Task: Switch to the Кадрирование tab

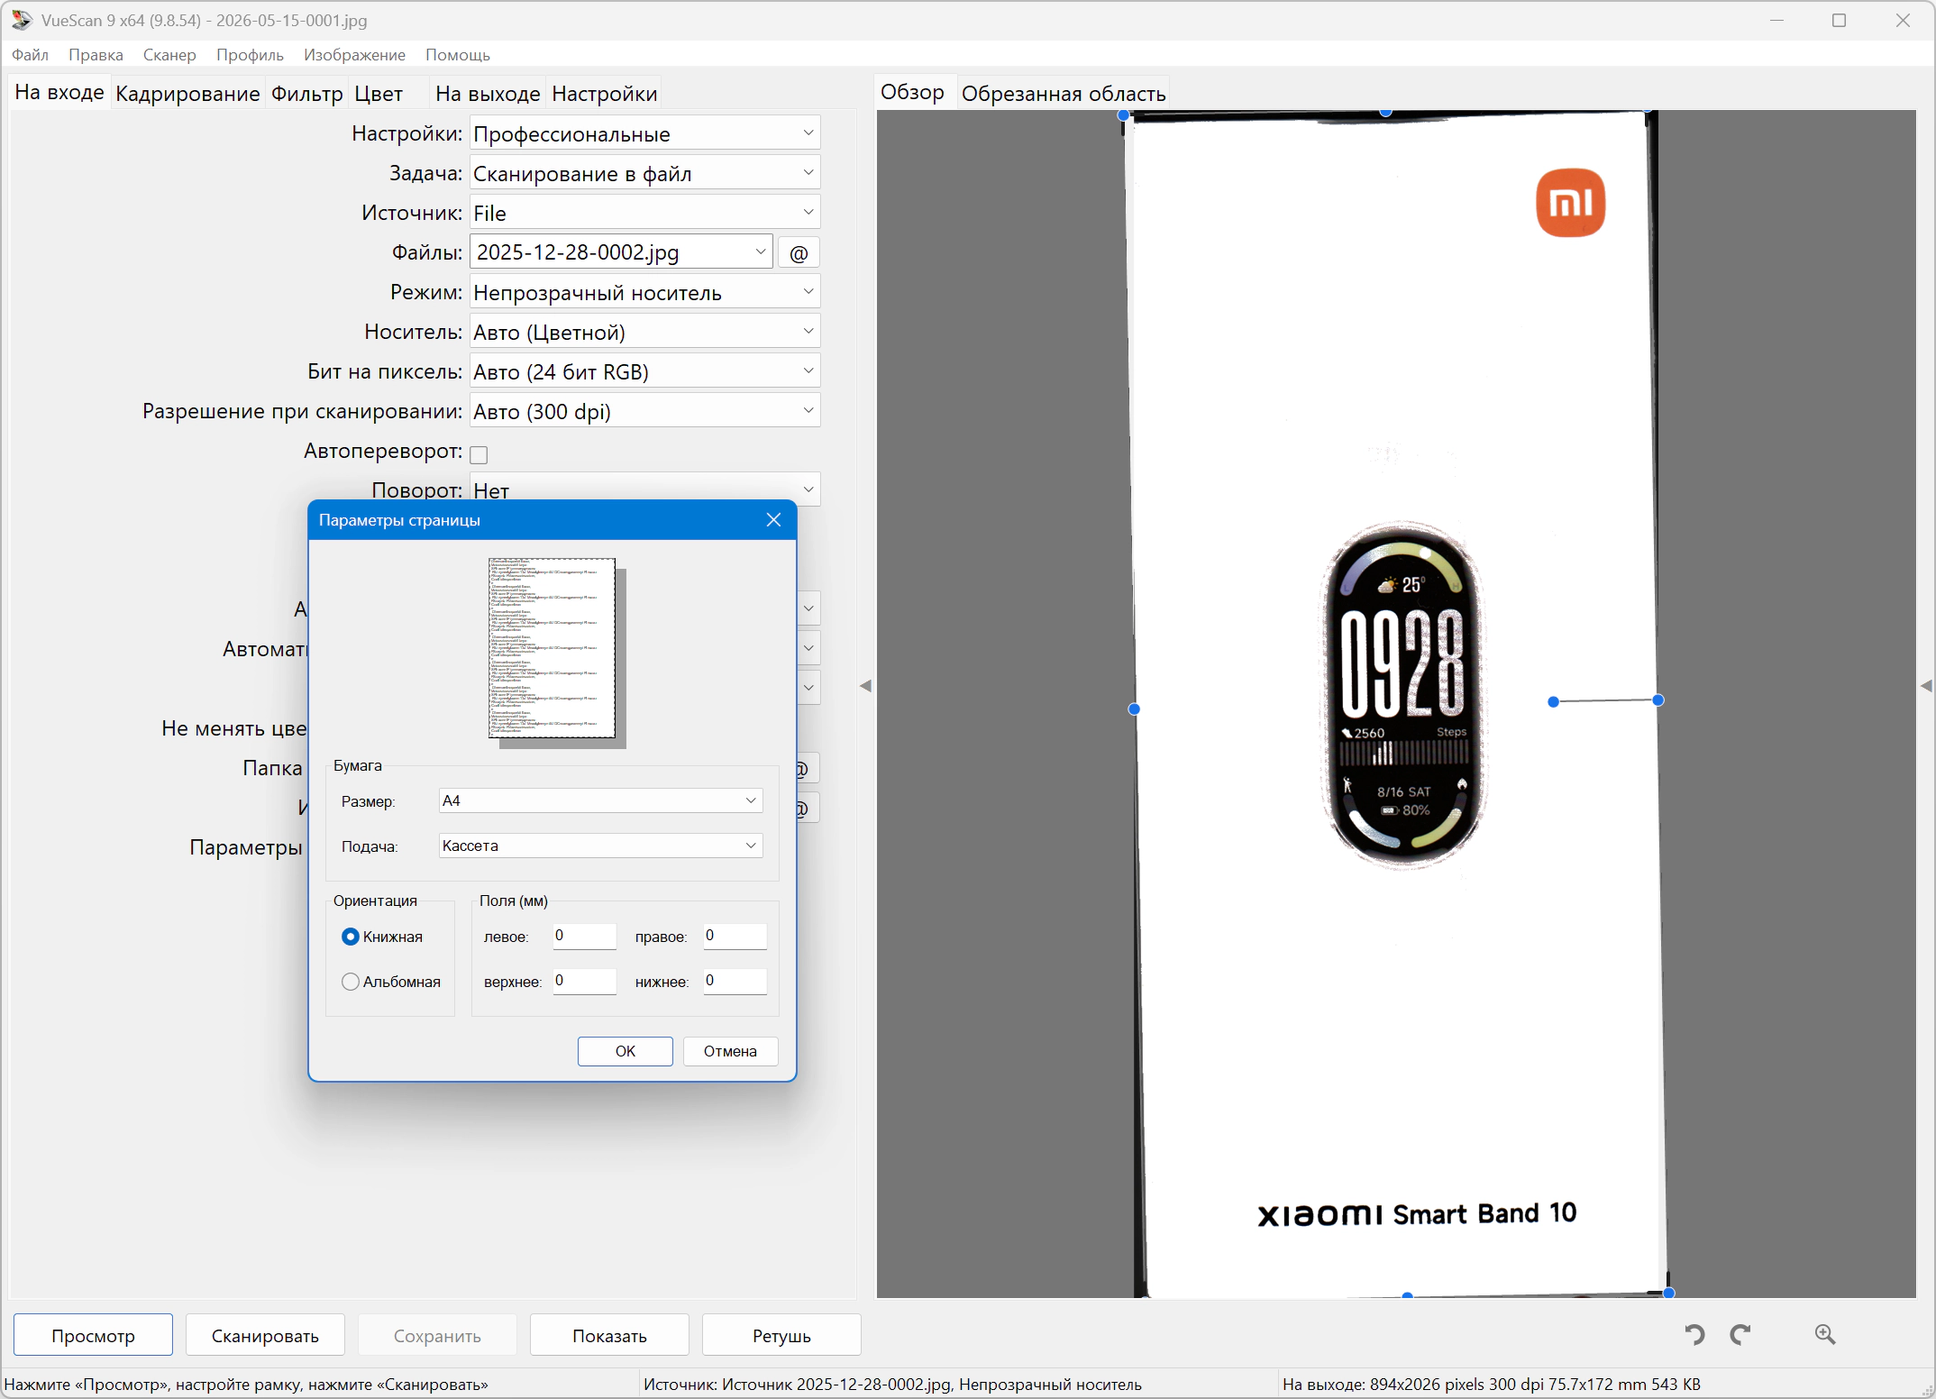Action: click(x=187, y=94)
